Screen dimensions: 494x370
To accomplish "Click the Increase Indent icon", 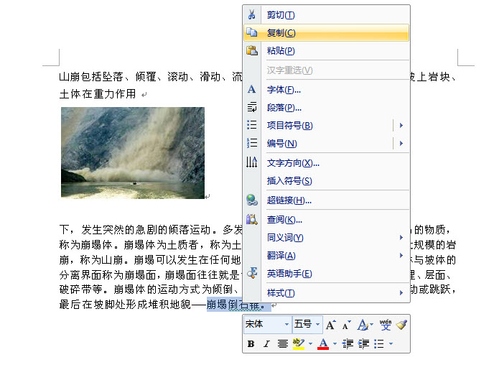I will pos(363,344).
